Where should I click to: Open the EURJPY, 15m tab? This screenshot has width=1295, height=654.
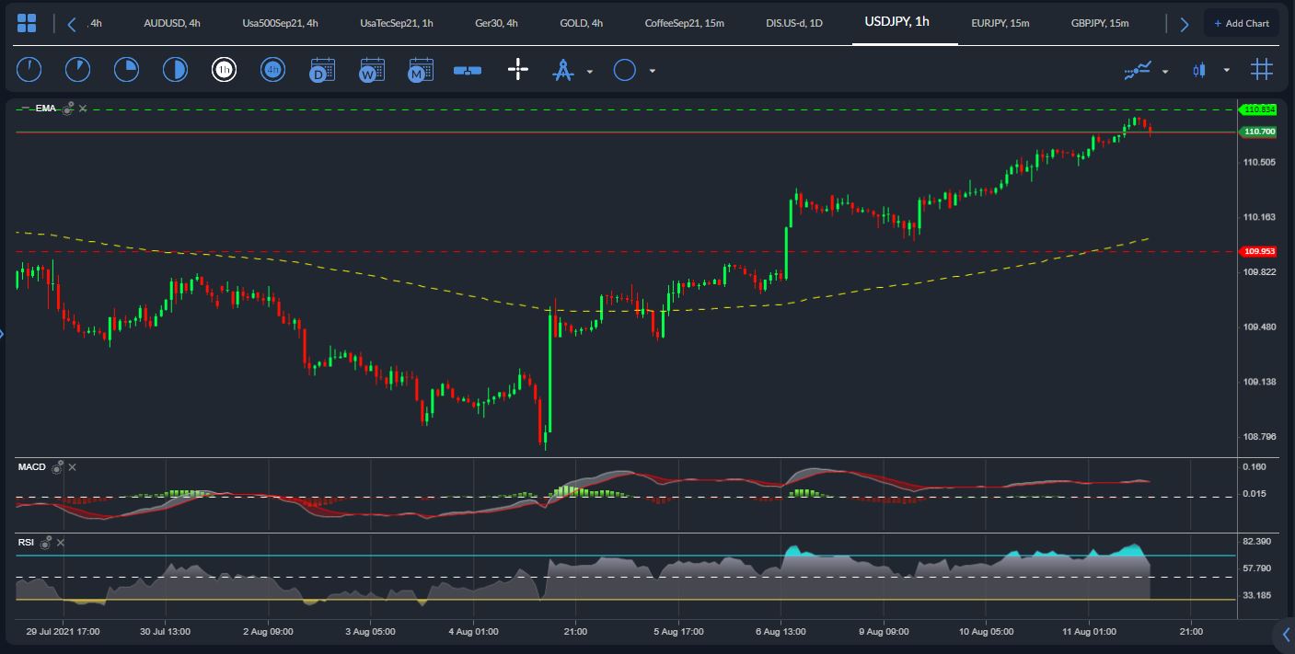pos(1000,23)
